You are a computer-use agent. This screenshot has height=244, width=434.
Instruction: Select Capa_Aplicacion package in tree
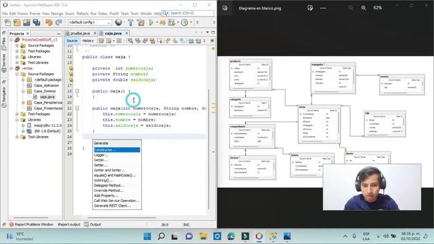click(43, 85)
